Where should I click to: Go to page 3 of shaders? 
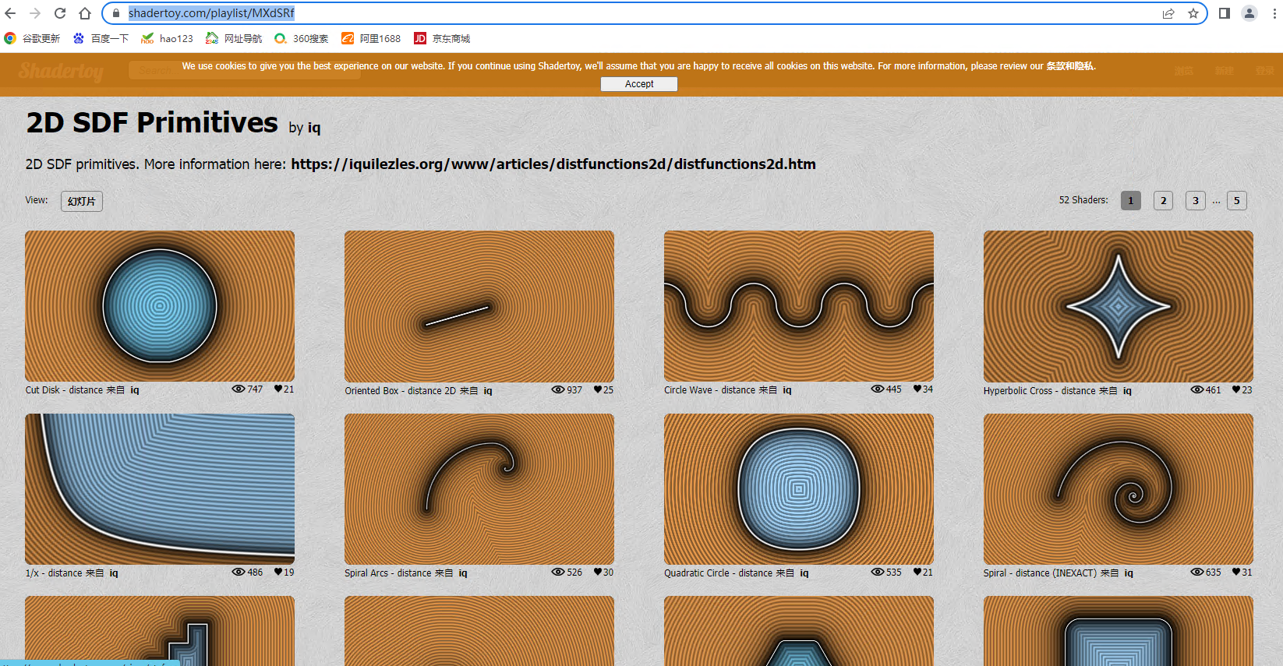(x=1196, y=201)
